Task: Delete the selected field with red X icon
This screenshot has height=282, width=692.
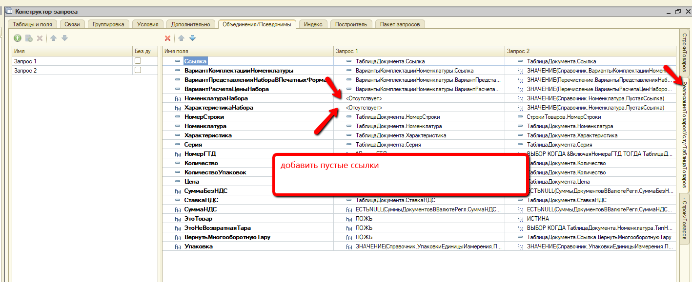Action: [x=168, y=38]
